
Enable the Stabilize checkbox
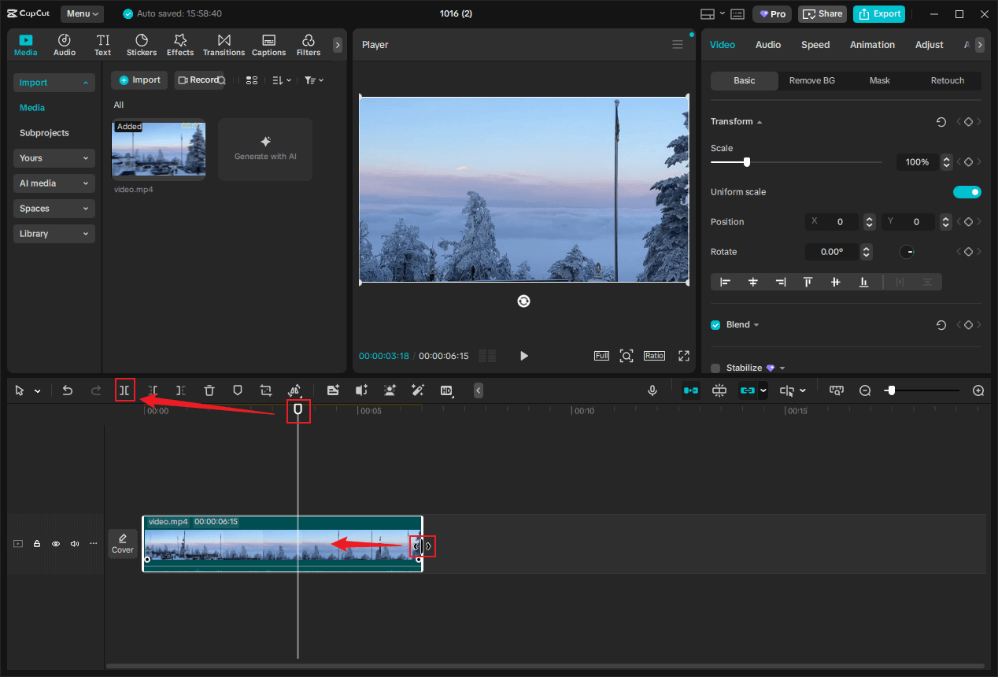pos(715,368)
